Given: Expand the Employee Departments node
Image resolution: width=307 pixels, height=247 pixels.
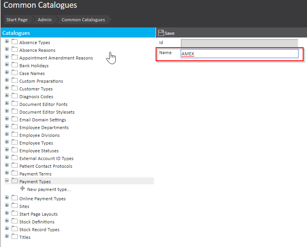Looking at the screenshot, I should coord(7,127).
